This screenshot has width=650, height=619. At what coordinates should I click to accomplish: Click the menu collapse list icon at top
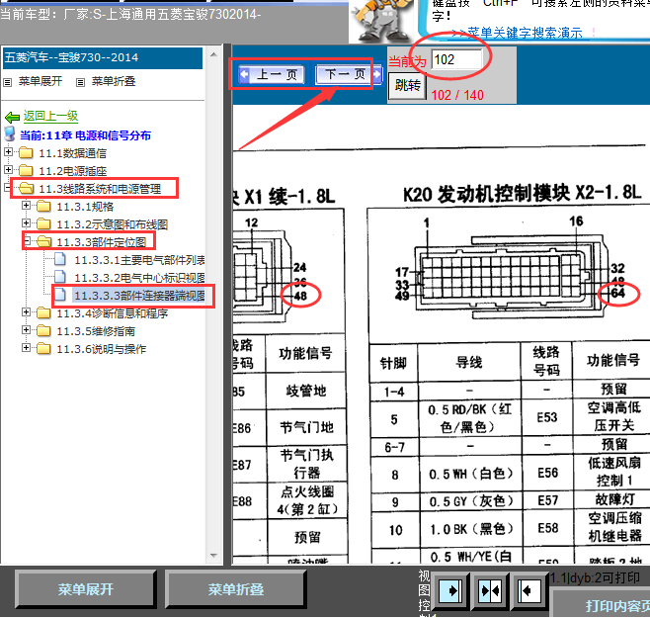[x=80, y=82]
